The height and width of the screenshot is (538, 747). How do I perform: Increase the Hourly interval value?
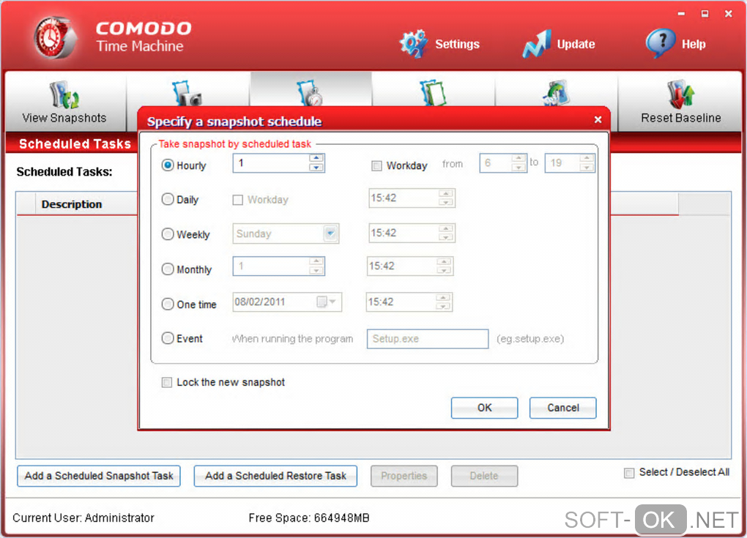click(316, 158)
